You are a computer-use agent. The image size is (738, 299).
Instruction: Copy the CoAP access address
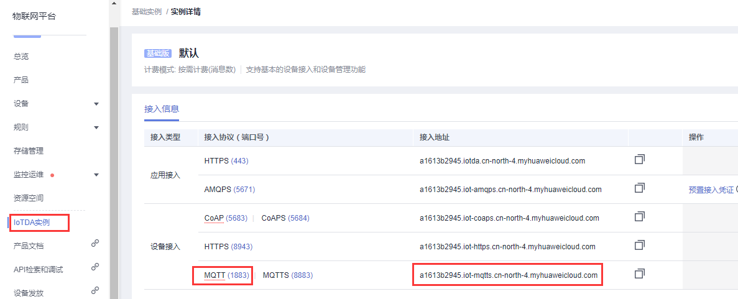click(639, 216)
